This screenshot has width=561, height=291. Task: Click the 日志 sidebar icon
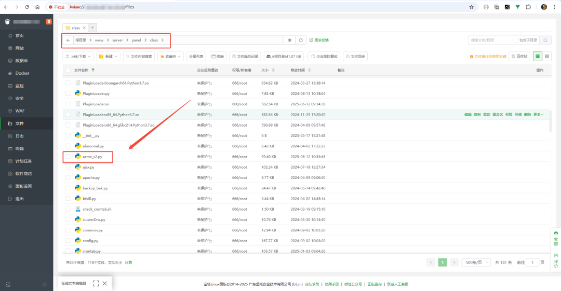point(10,136)
